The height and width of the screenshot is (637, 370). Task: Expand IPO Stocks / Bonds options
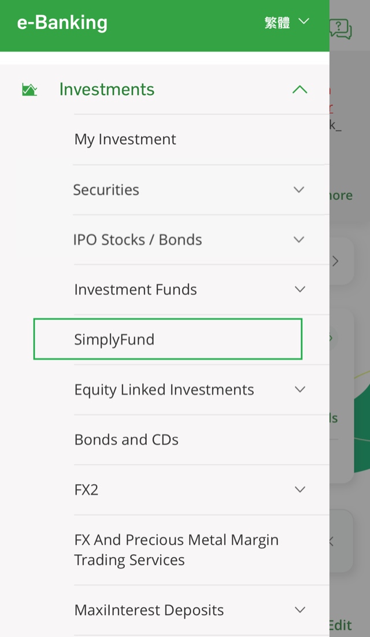pos(299,240)
